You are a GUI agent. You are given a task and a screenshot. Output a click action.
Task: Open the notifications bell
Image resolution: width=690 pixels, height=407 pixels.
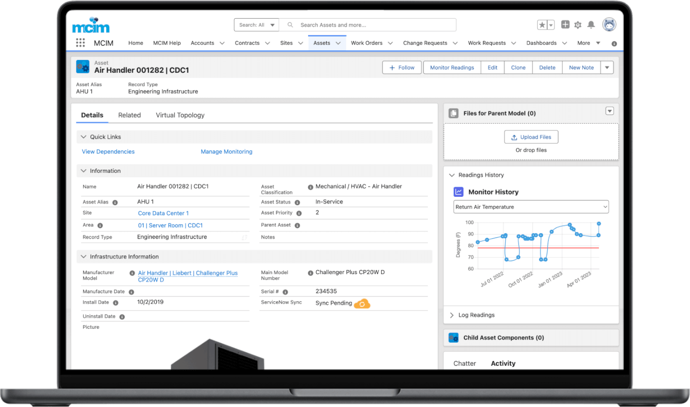(591, 25)
